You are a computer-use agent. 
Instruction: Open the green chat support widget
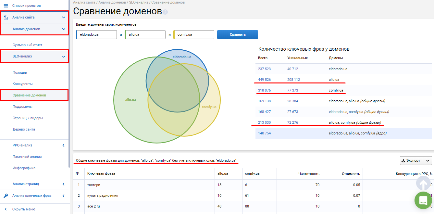423,200
